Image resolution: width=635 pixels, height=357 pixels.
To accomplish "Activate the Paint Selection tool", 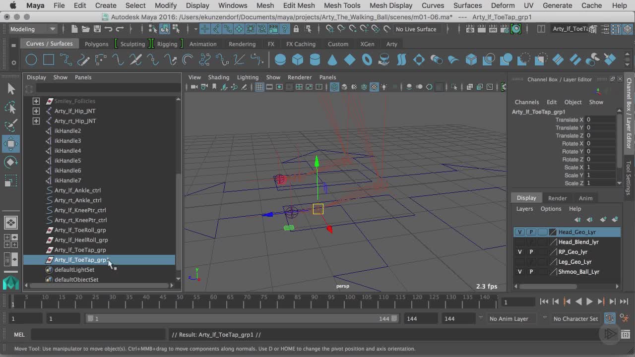I will click(11, 126).
